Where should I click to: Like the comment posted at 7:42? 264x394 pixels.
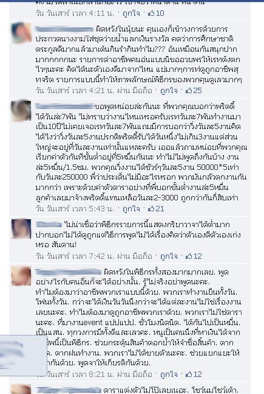[169, 256]
